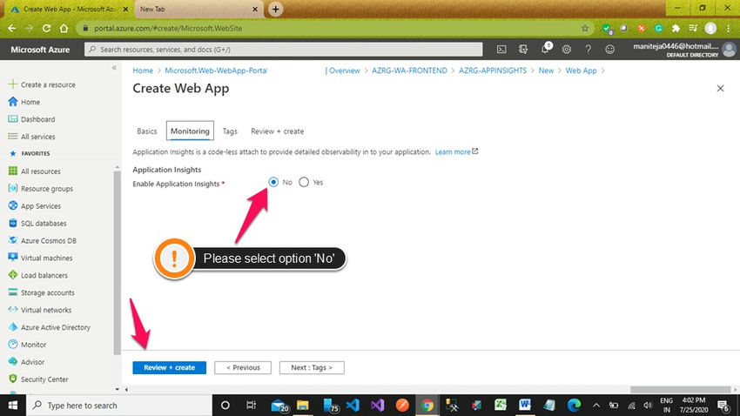Open a new browser tab
This screenshot has width=740, height=416.
coord(276,9)
